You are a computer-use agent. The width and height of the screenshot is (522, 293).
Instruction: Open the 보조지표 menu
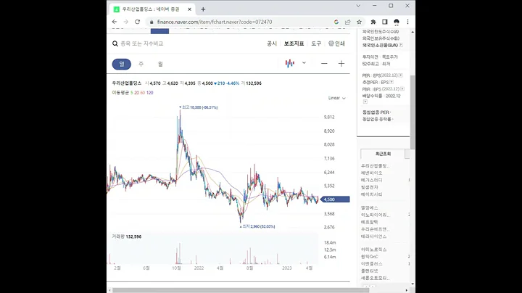point(294,44)
